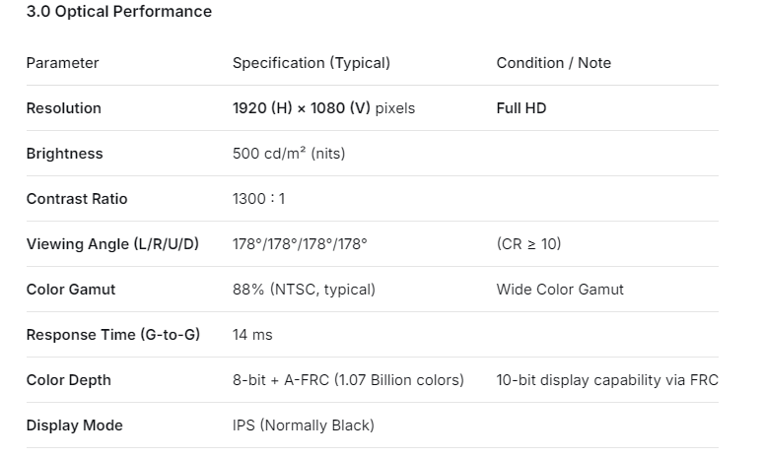Click the '1920 (H) × 1080 (V) pixels' value

[323, 108]
